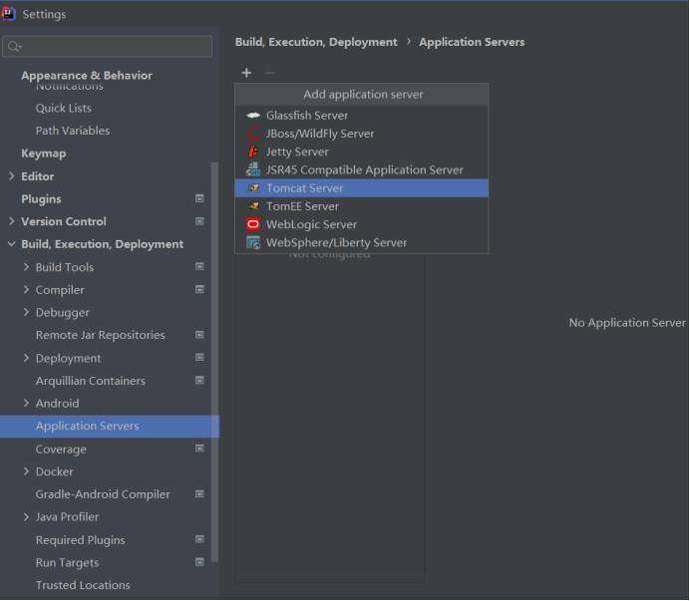
Task: Click the Glassfish fish icon
Action: pyautogui.click(x=253, y=116)
